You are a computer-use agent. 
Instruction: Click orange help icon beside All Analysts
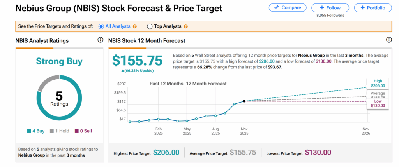[x=135, y=26]
